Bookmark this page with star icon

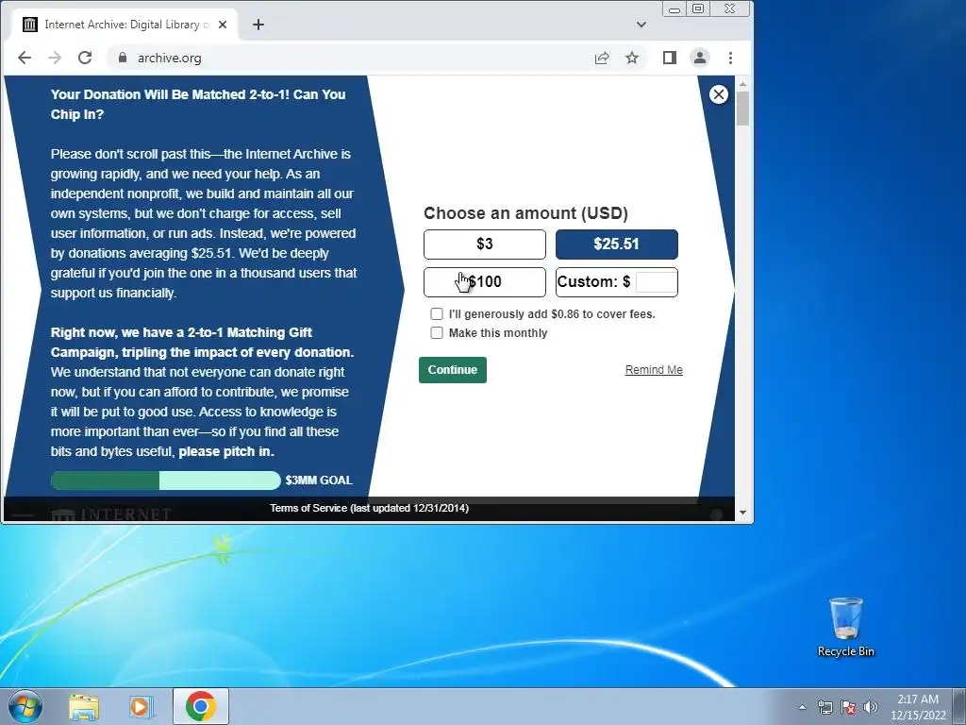pyautogui.click(x=632, y=58)
